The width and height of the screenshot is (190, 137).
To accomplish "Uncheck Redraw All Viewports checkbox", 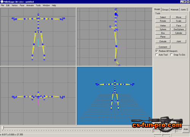I will [157, 51].
